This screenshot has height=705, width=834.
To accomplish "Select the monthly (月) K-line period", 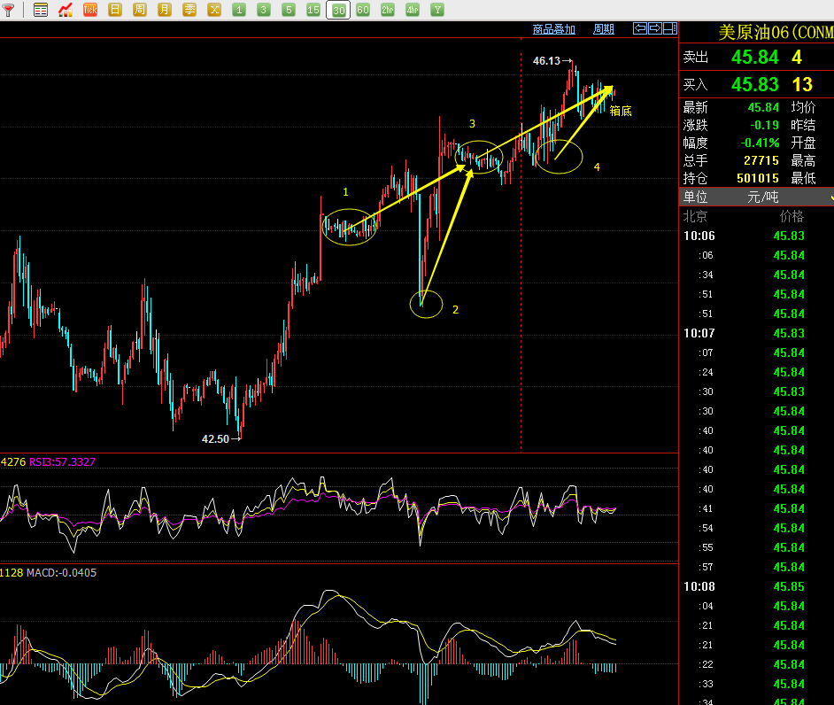I will tap(165, 10).
